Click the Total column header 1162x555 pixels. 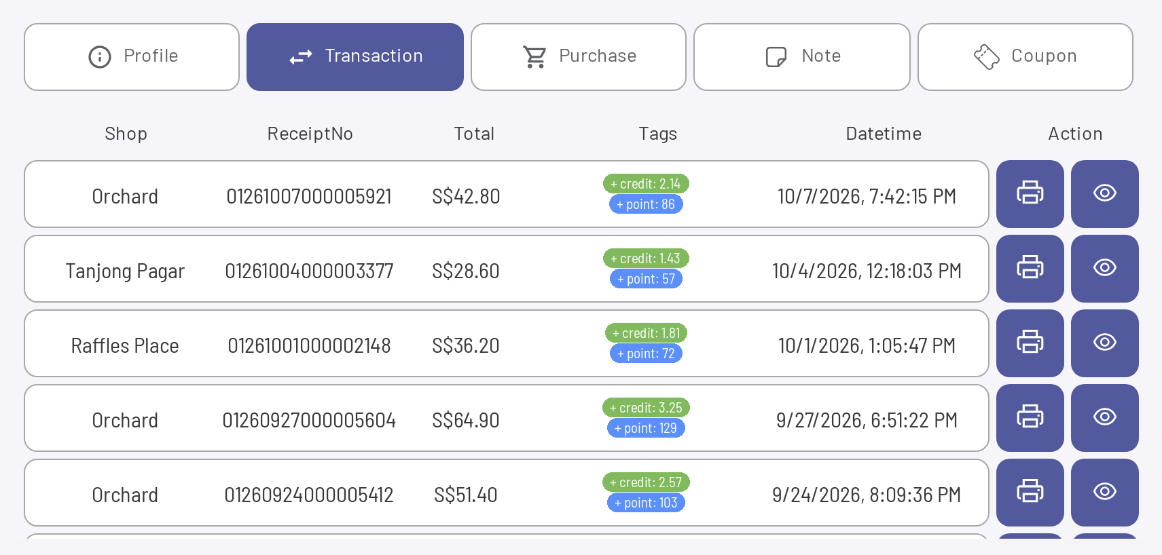pos(474,134)
